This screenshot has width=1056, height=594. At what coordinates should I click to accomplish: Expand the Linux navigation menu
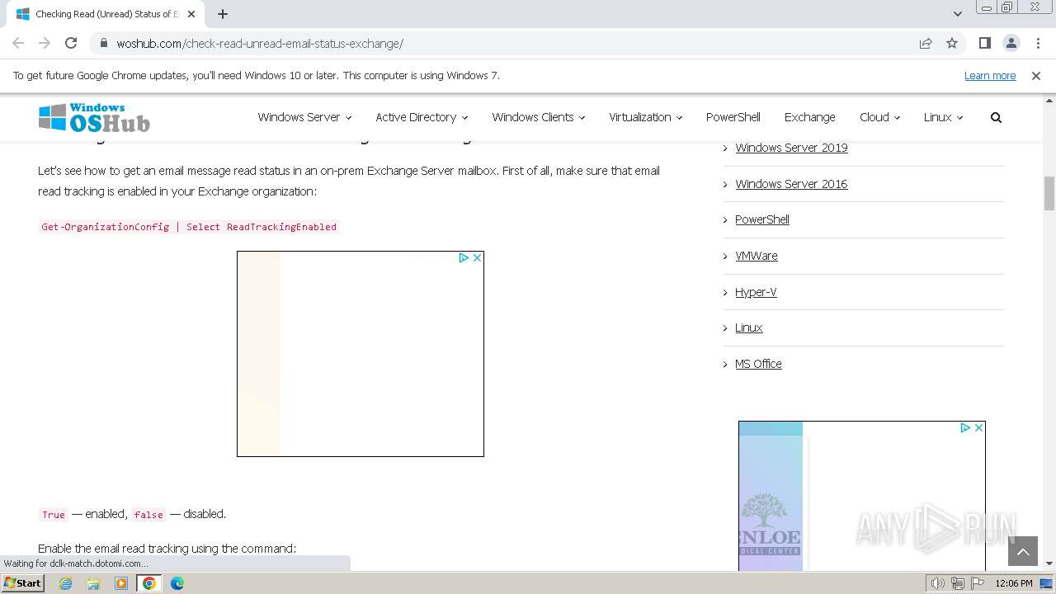(x=943, y=117)
